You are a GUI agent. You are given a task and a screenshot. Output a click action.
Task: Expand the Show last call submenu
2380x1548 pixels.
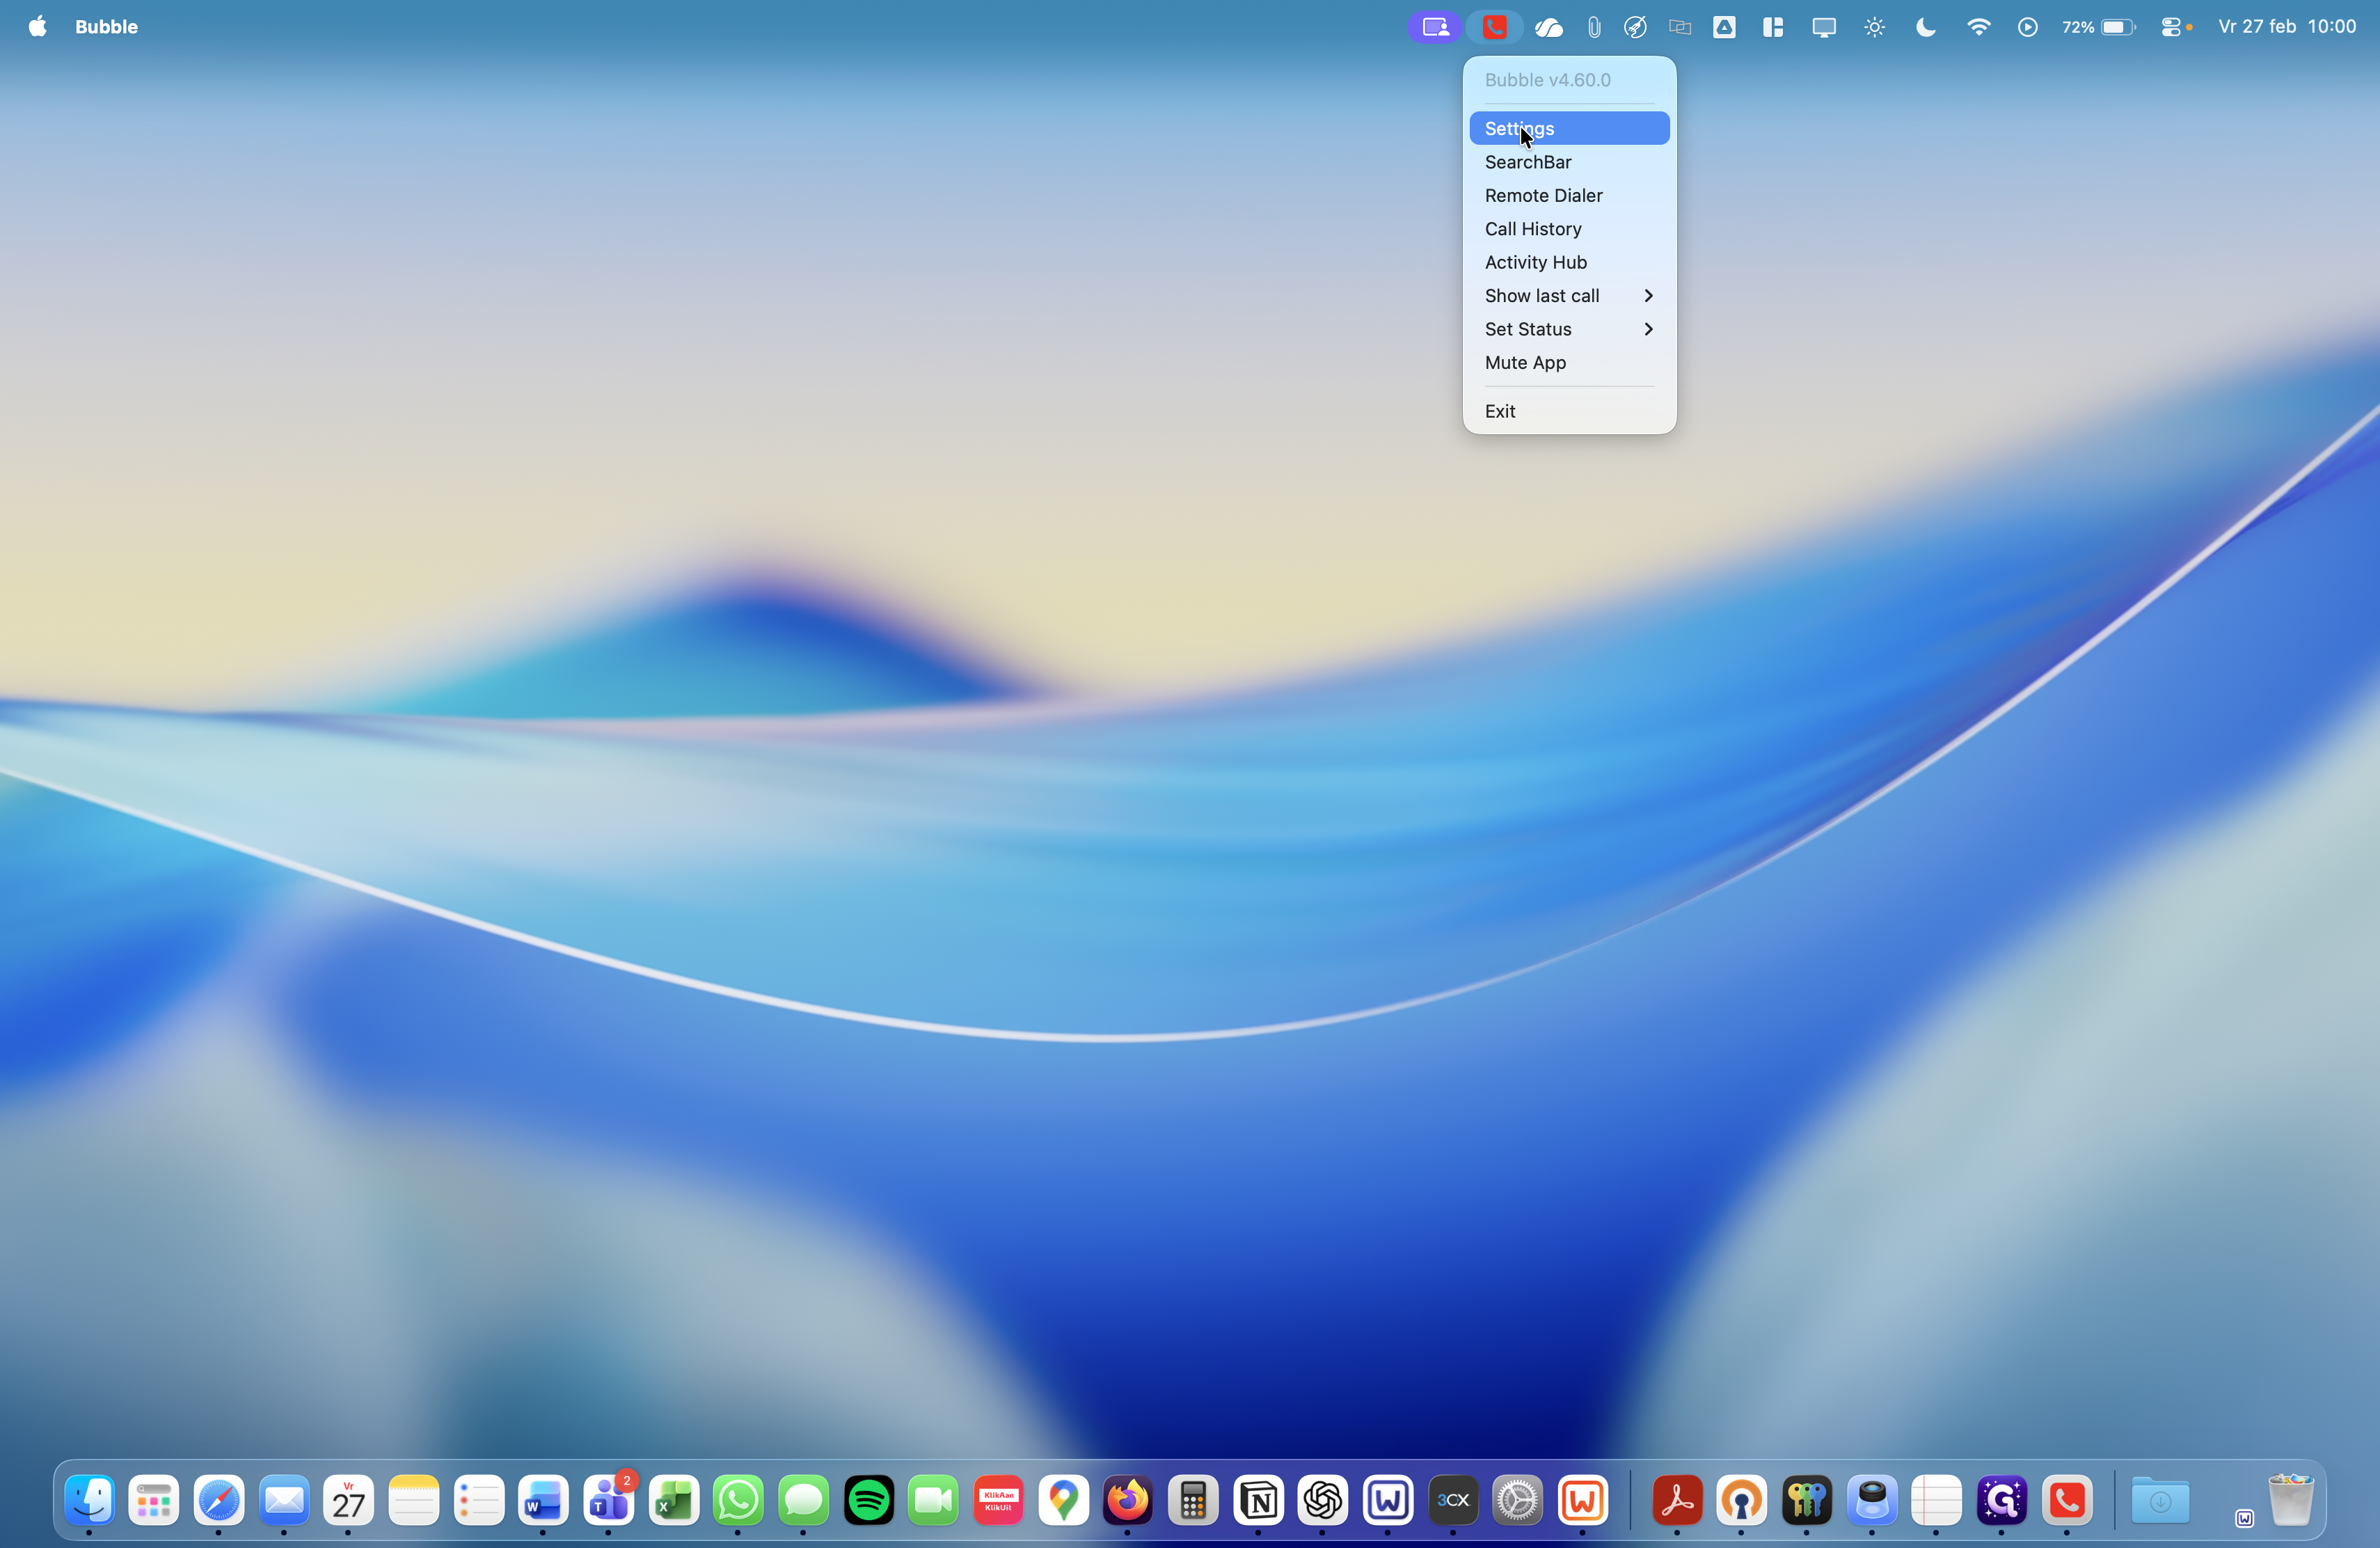1568,295
